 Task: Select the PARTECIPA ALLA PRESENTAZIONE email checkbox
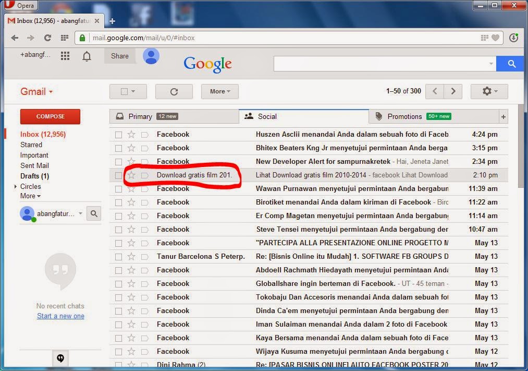118,243
